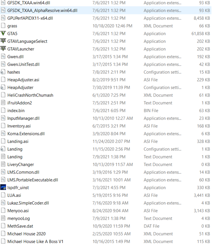220x247 pixels.
Task: Click the 229 KB size cell
Action: pyautogui.click(x=204, y=80)
